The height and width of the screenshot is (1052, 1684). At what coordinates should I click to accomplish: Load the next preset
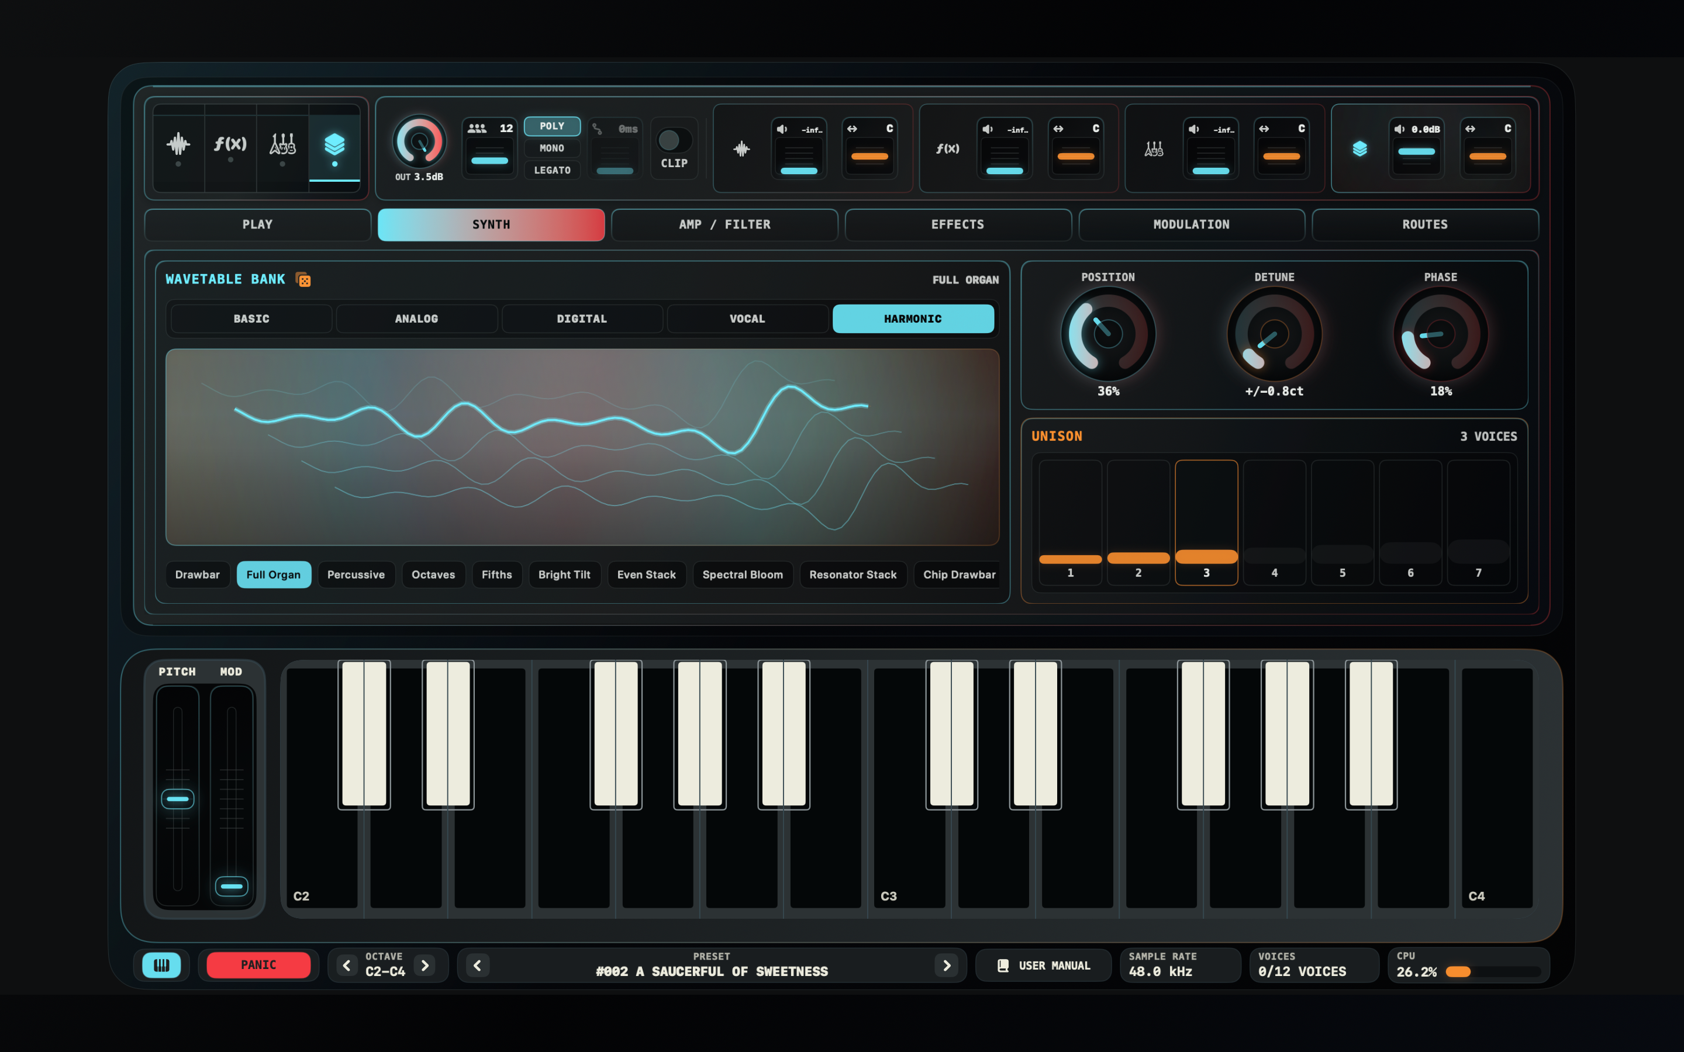point(947,966)
